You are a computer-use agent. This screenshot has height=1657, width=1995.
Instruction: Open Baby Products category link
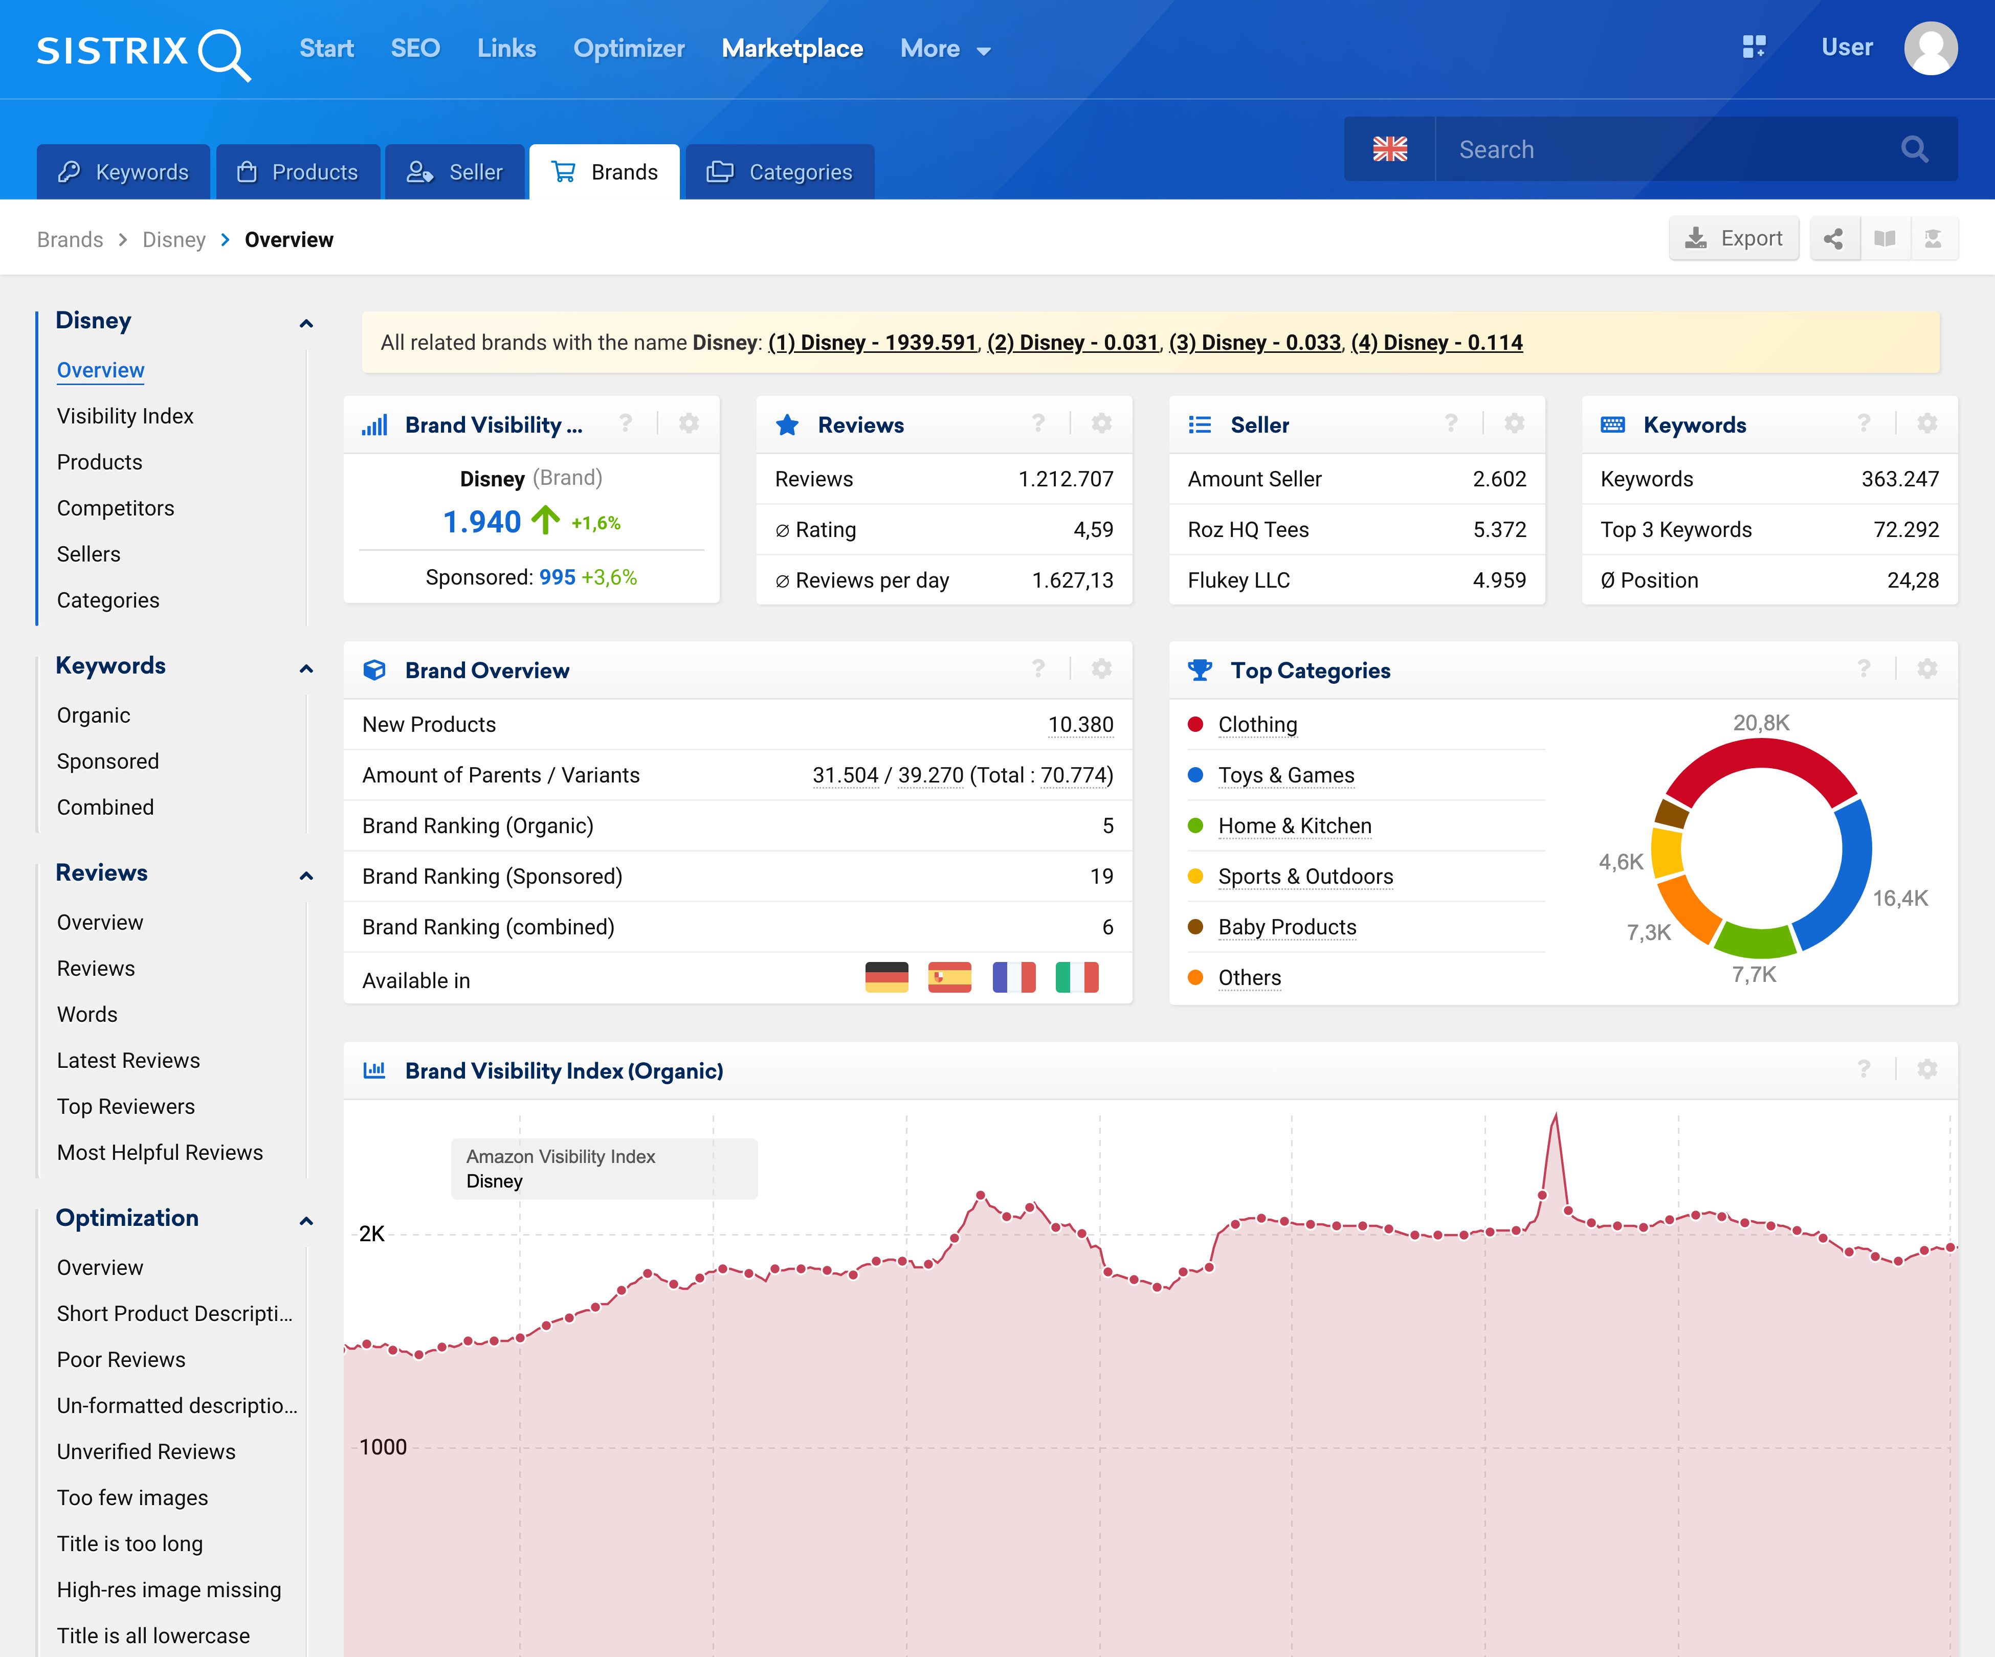[1287, 927]
